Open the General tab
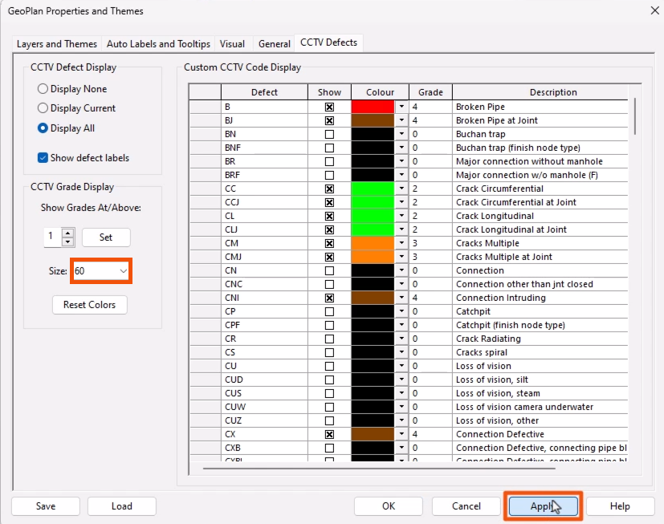664x524 pixels. [x=274, y=44]
